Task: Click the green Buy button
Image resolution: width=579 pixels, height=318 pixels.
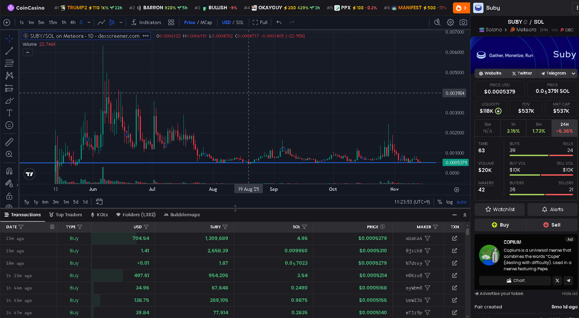Action: [500, 225]
